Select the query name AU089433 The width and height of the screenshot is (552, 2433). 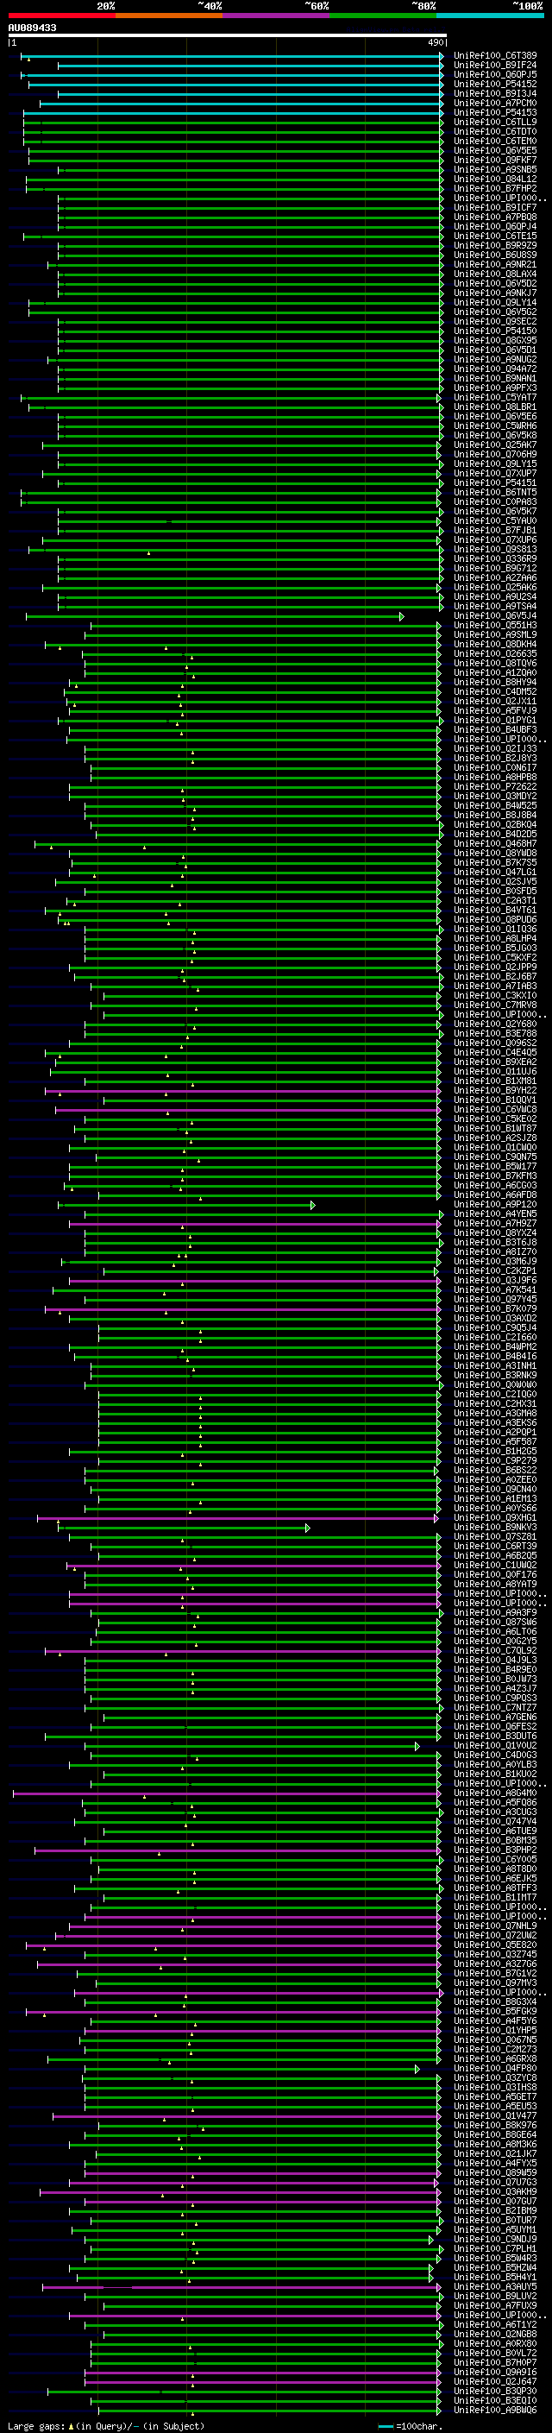(x=32, y=28)
